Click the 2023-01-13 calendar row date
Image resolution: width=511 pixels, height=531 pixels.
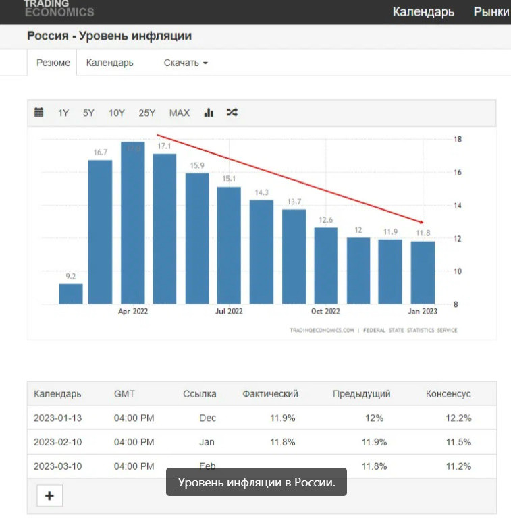pos(57,418)
